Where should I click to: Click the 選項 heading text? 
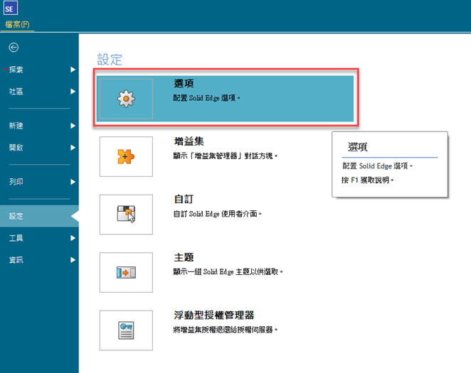coord(184,83)
